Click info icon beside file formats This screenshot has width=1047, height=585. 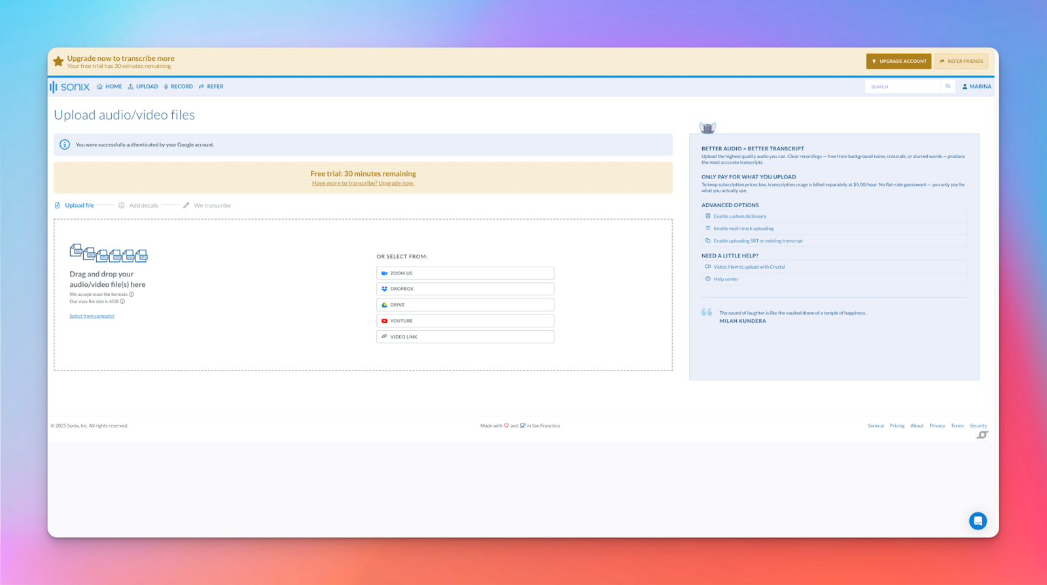(x=132, y=294)
